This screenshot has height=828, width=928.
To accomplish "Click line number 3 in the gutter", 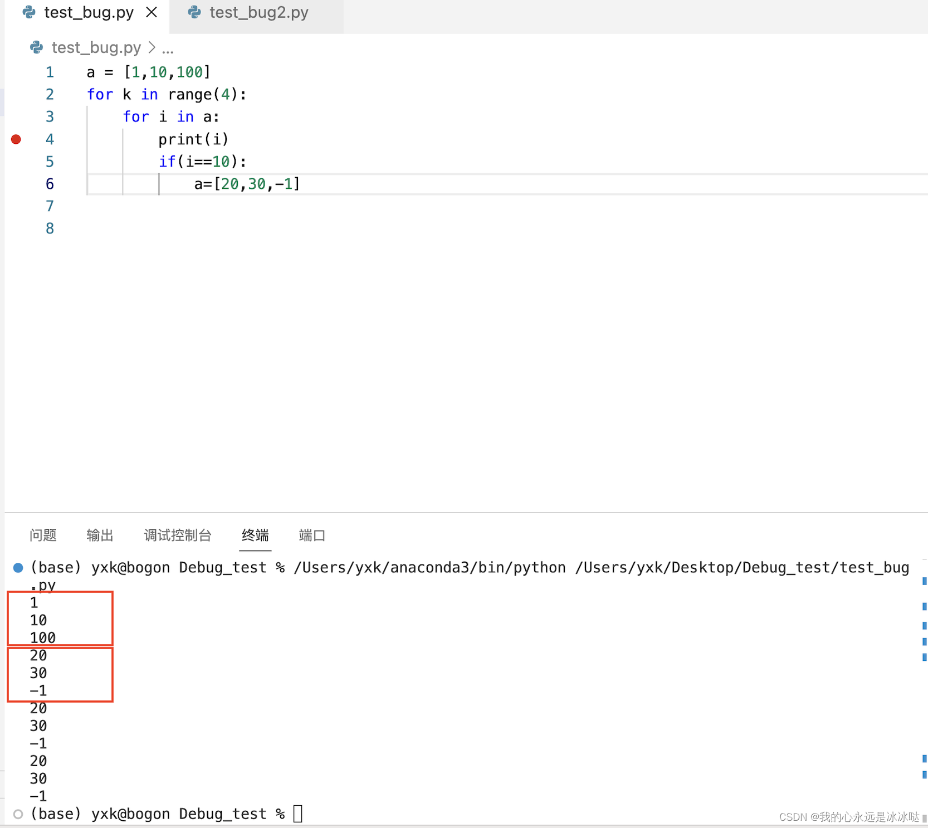I will coord(50,117).
